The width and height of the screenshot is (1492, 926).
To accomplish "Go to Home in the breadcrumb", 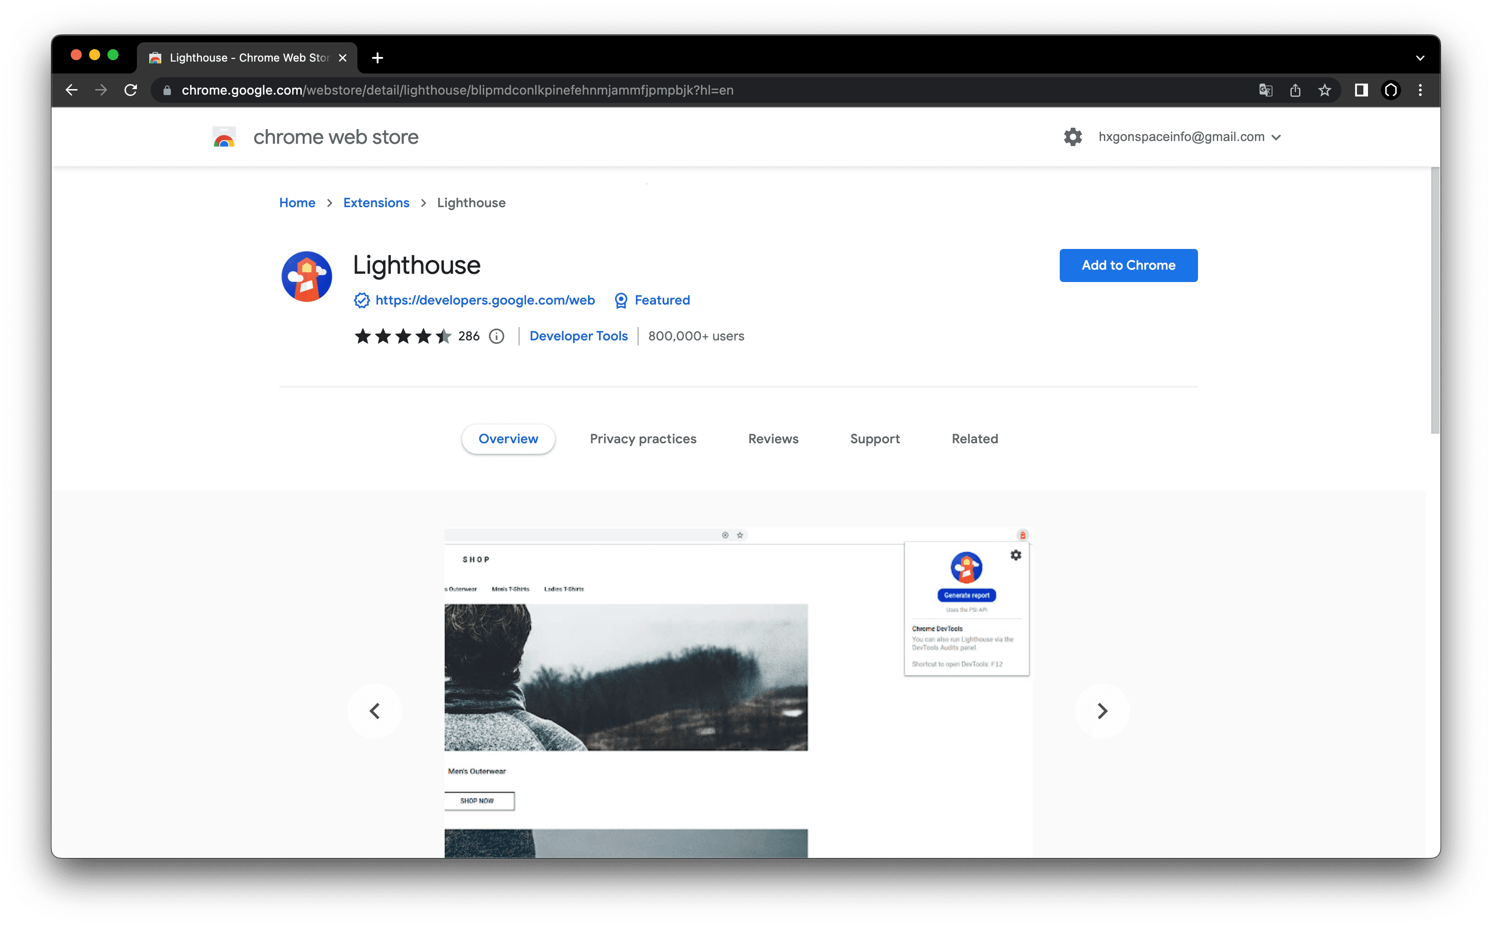I will coord(297,203).
